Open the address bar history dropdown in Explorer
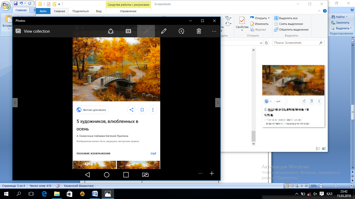Image resolution: width=355 pixels, height=199 pixels. [x=261, y=43]
